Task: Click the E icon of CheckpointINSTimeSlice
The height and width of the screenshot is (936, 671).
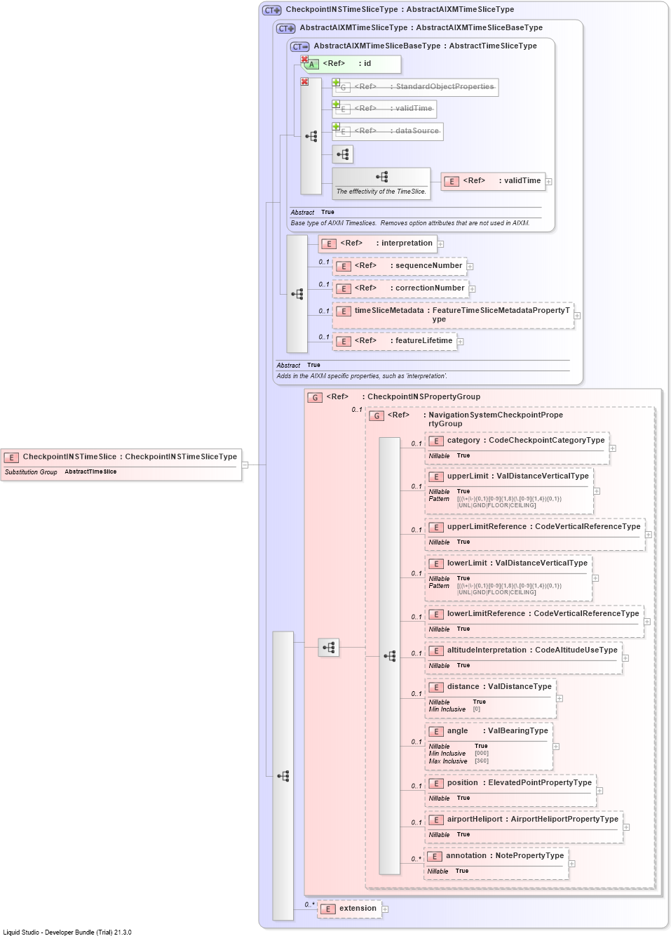Action: click(x=11, y=457)
